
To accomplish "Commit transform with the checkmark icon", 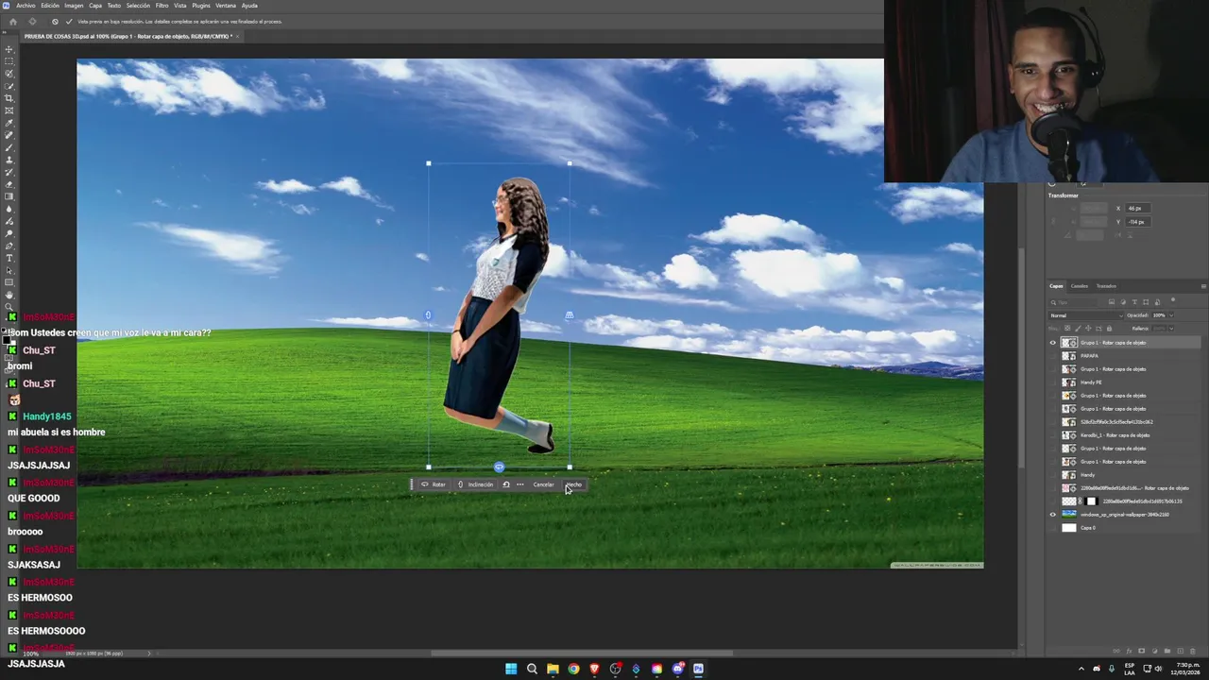I will tap(68, 21).
